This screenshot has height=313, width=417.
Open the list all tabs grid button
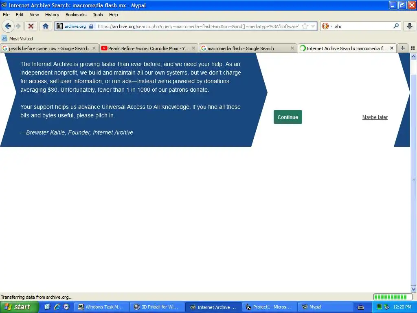pos(413,48)
